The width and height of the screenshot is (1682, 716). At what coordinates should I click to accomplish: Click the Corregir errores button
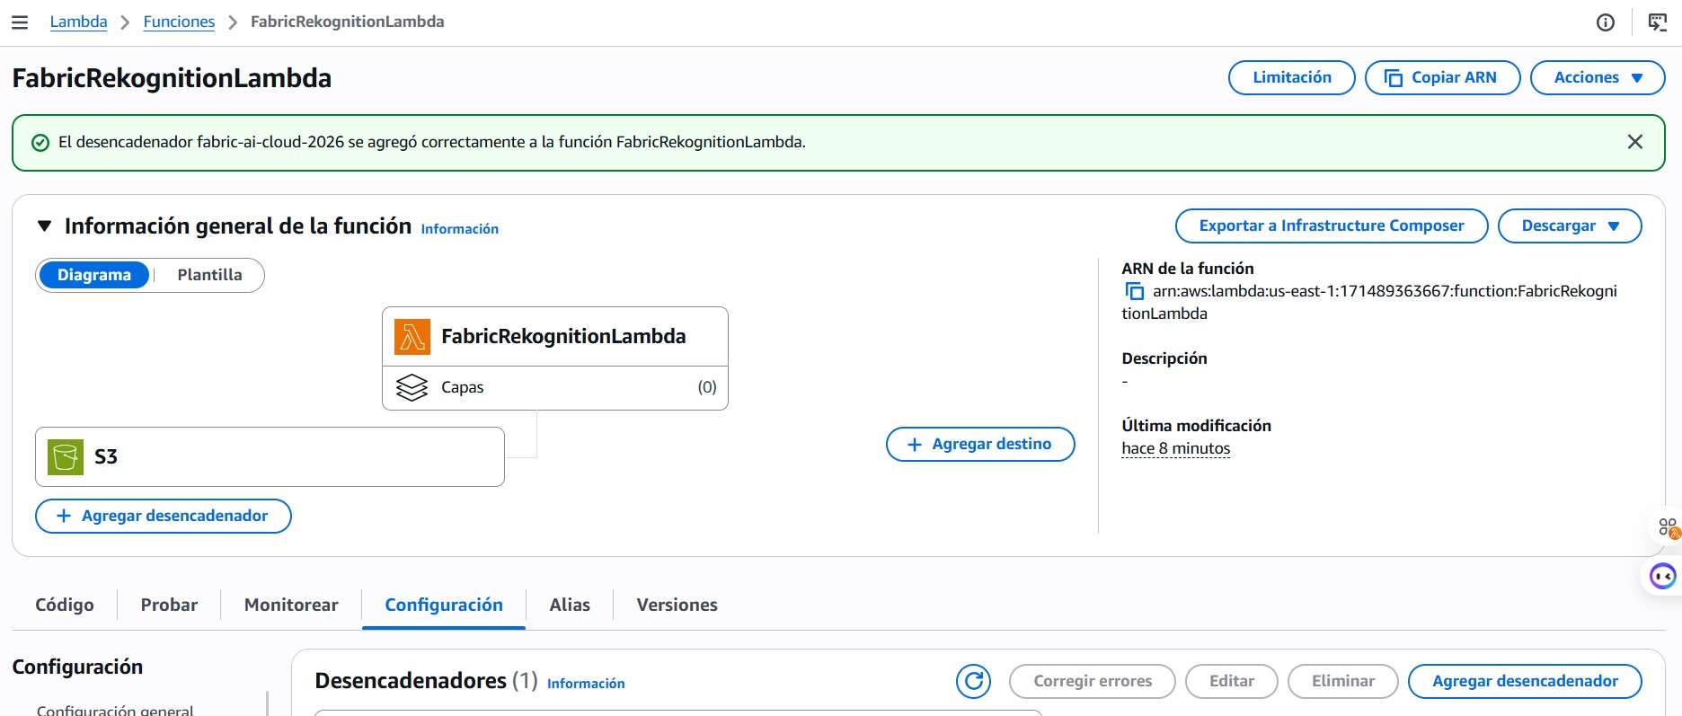click(x=1093, y=681)
